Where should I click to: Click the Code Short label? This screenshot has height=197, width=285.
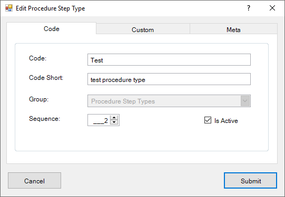(46, 78)
